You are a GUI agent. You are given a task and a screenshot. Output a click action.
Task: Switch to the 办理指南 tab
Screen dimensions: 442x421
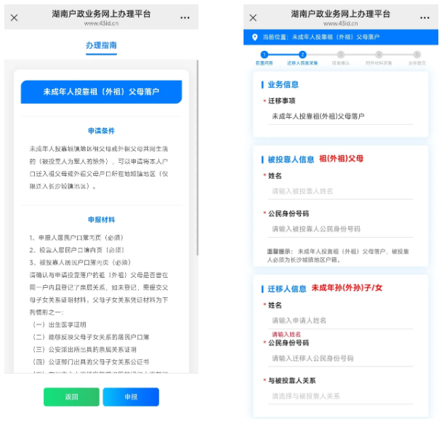pos(101,45)
